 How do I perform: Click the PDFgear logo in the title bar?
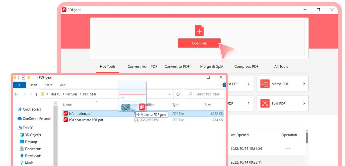tap(64, 10)
